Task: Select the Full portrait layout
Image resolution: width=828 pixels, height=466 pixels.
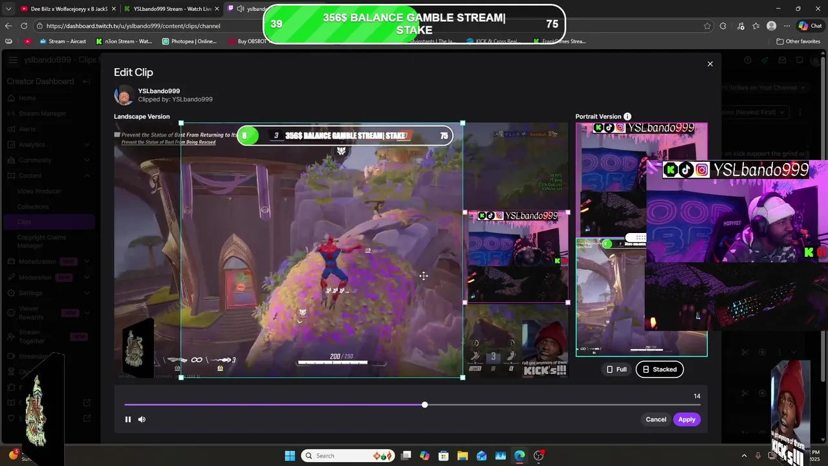Action: 616,370
